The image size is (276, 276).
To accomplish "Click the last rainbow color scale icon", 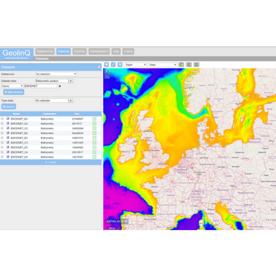I will [x=196, y=65].
